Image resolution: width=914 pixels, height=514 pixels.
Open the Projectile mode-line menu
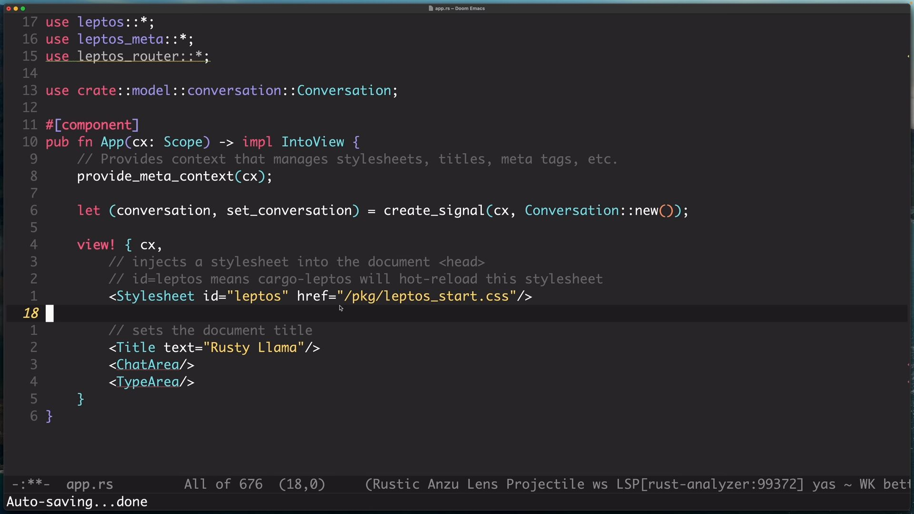click(545, 484)
